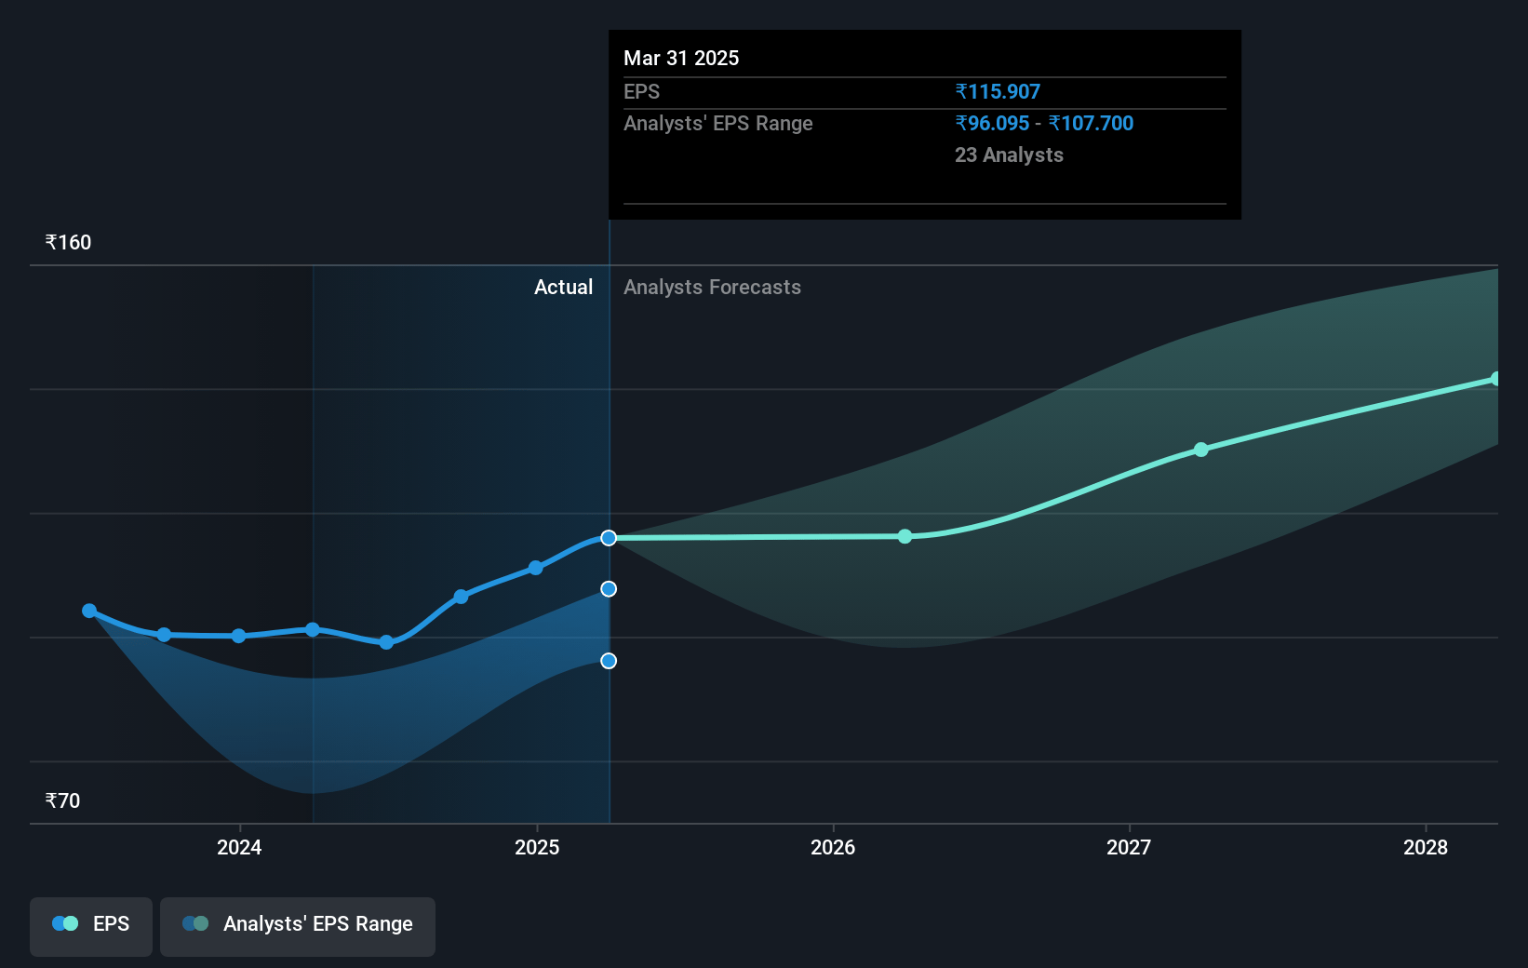Click the ₹107.700 upper range value
The image size is (1528, 968).
tap(1091, 123)
